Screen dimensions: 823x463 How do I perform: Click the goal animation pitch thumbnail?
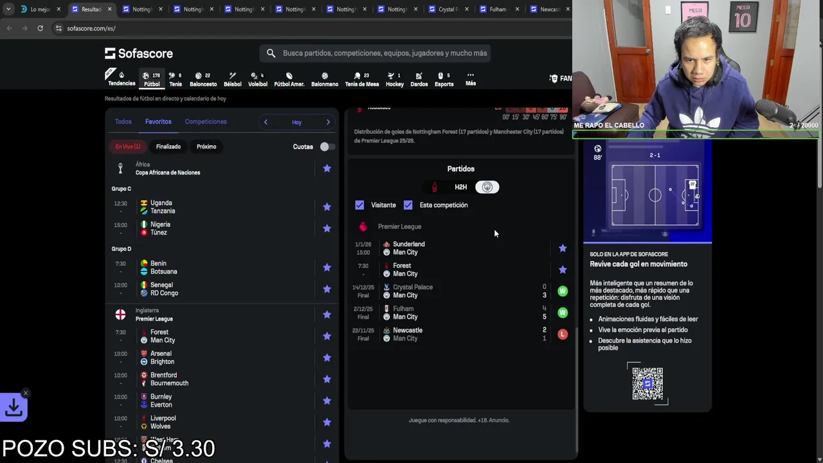click(655, 195)
